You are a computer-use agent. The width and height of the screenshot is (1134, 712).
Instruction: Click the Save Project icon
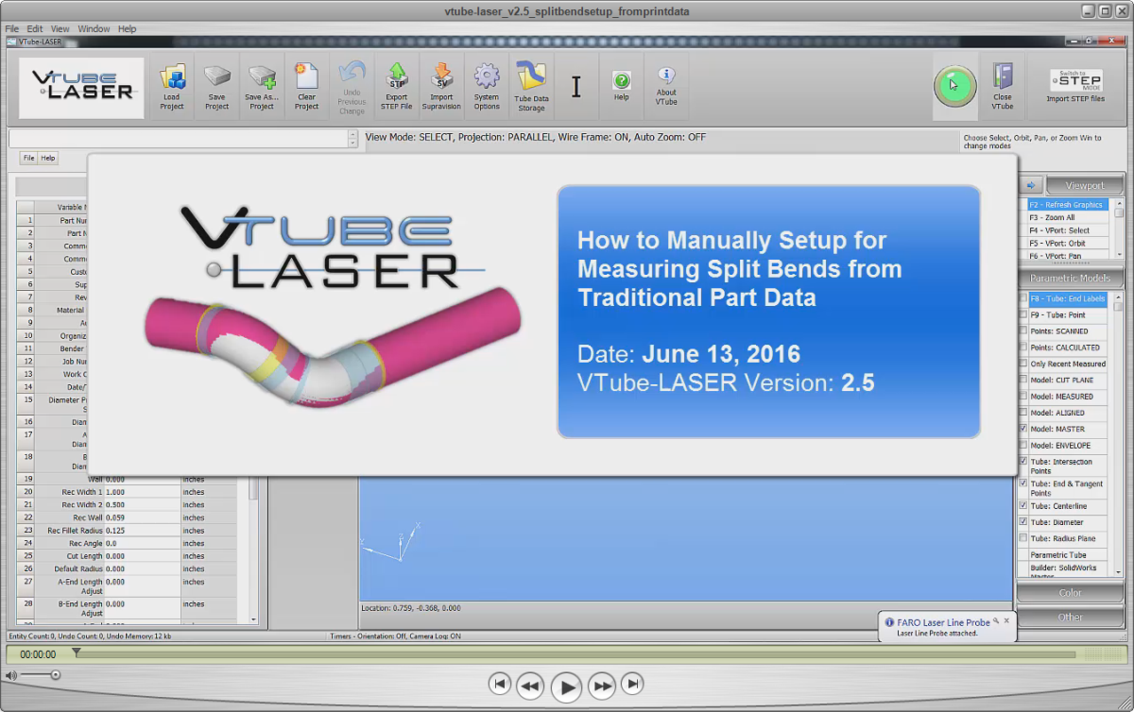point(217,86)
